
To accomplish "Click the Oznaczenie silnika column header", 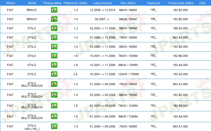I will tap(181, 3).
